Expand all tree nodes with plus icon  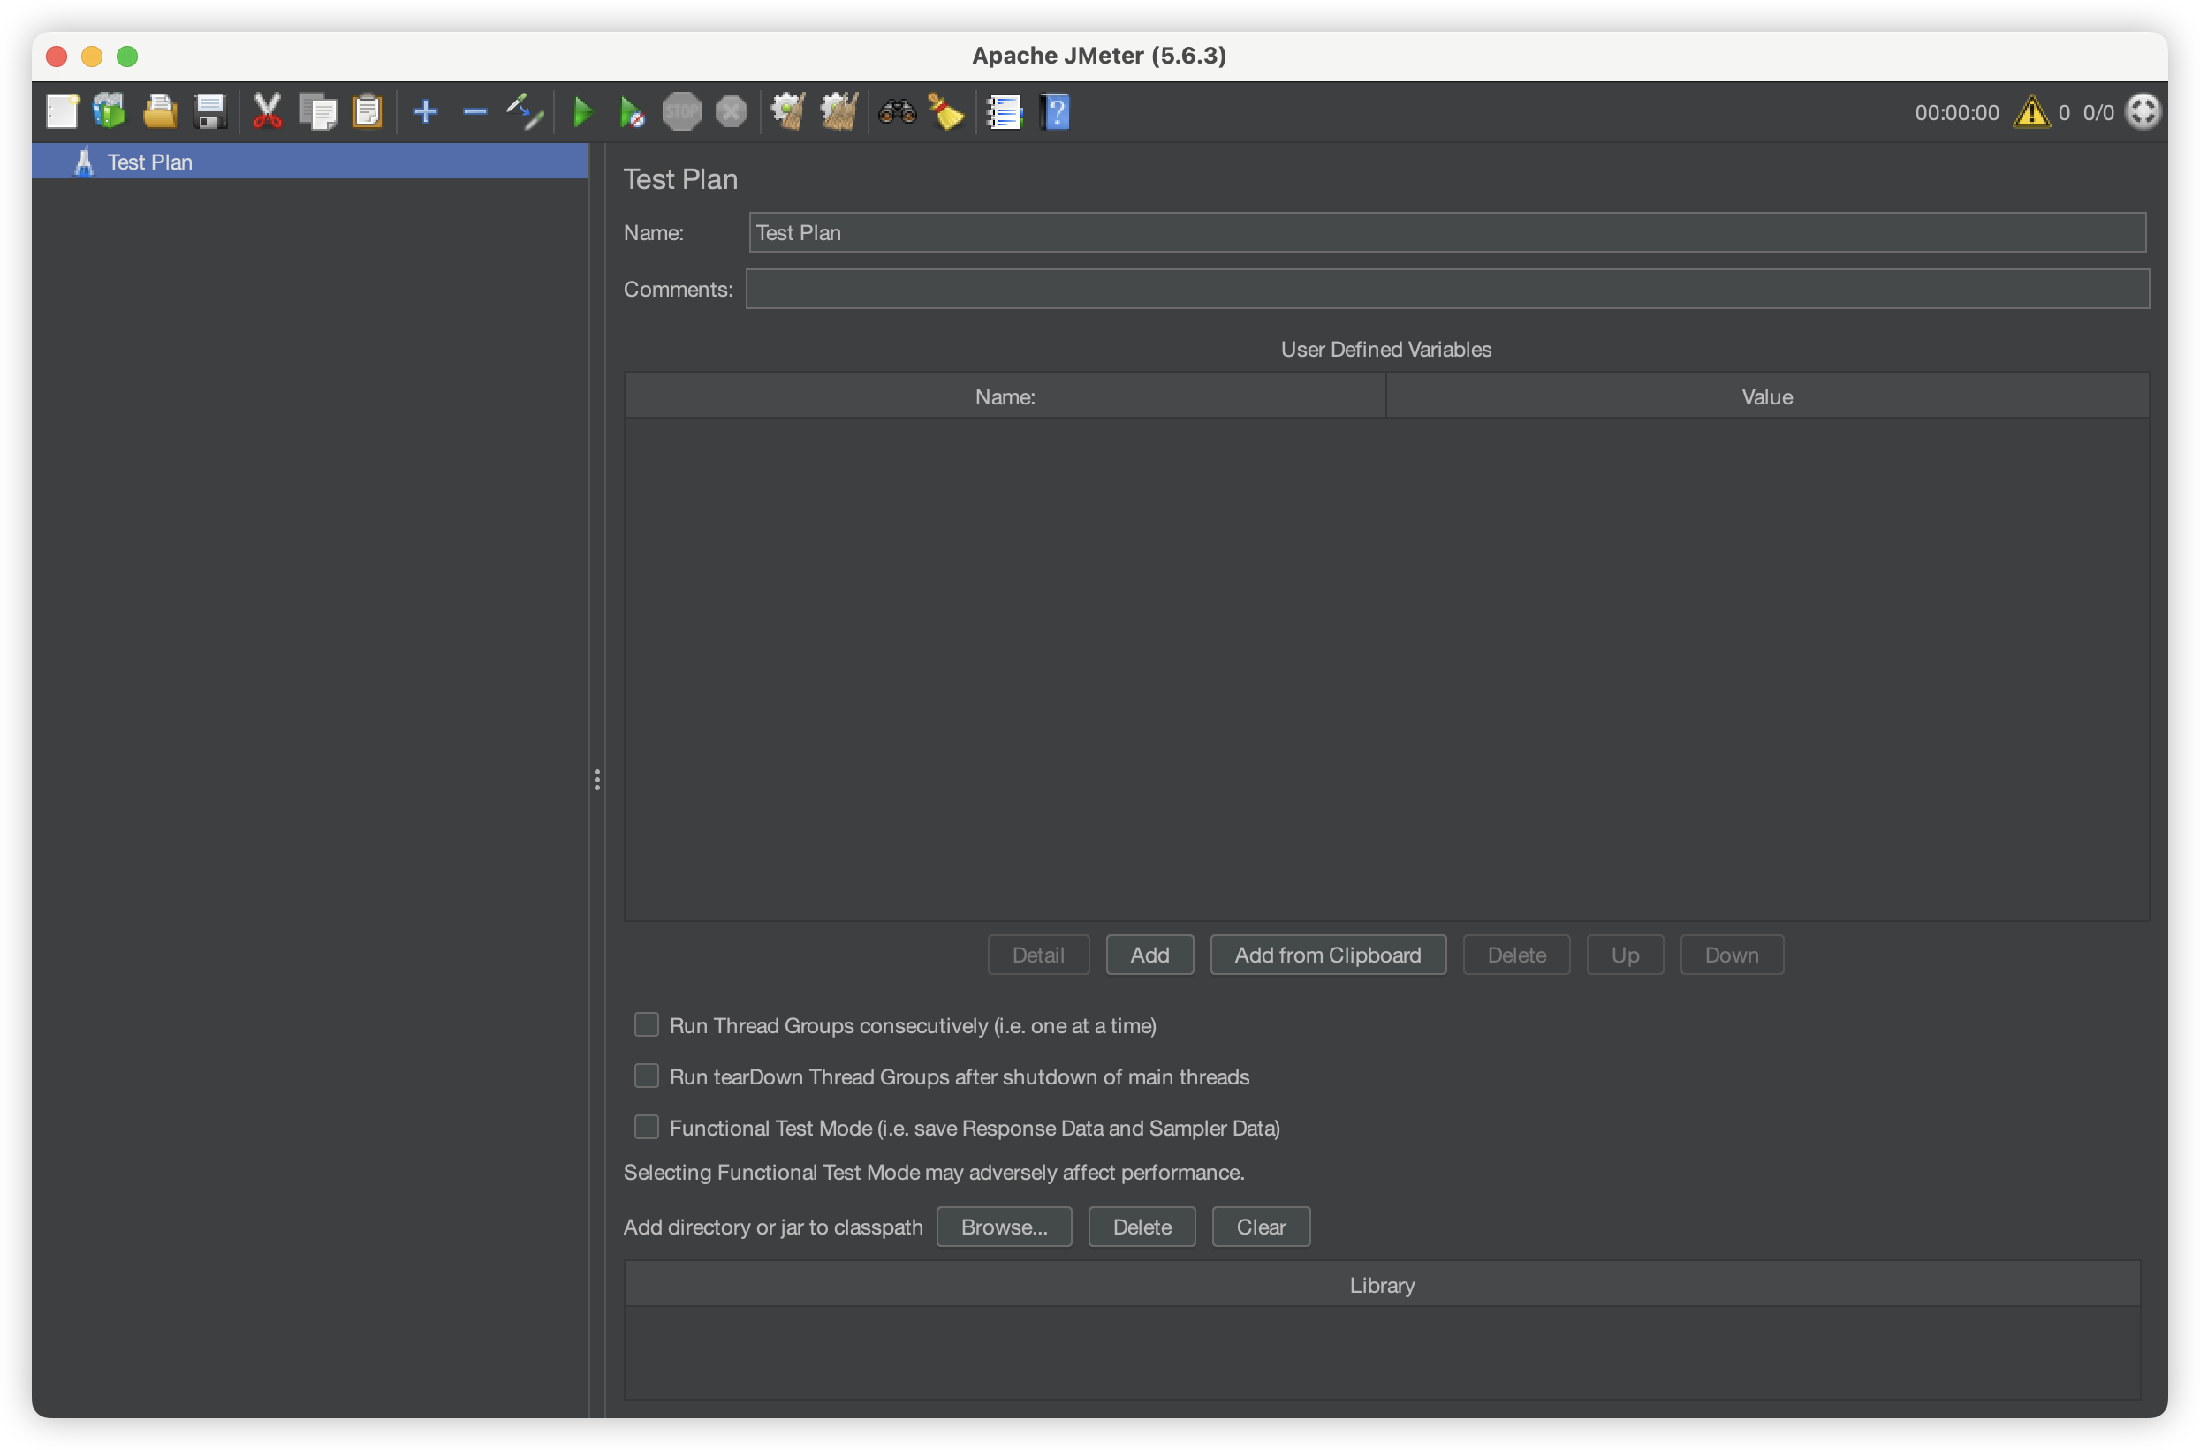[x=426, y=112]
